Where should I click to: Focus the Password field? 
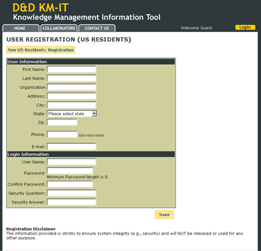coord(70,171)
